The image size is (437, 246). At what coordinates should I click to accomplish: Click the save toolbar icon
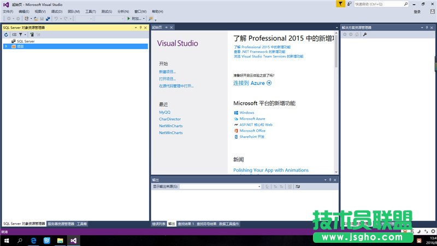(x=42, y=19)
